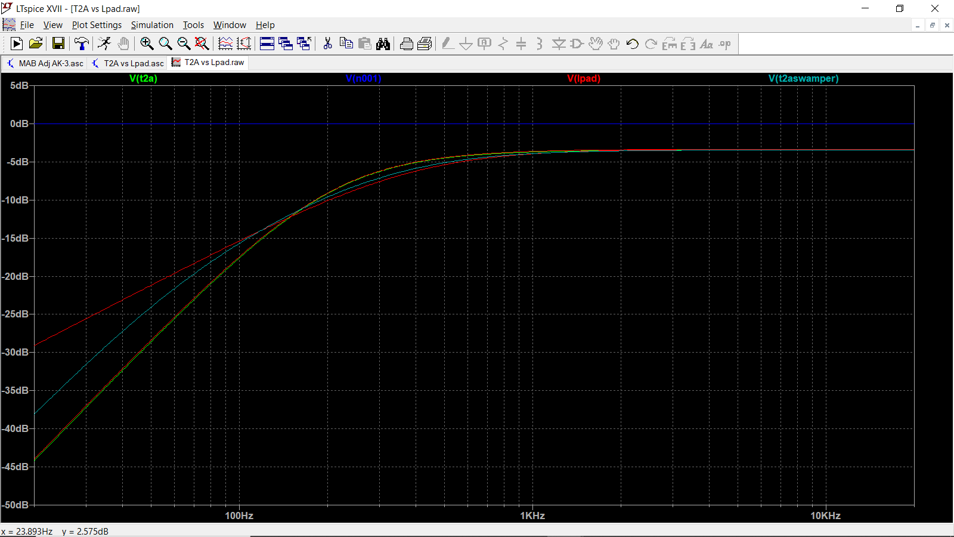
Task: Click the Label Net icon
Action: point(485,44)
